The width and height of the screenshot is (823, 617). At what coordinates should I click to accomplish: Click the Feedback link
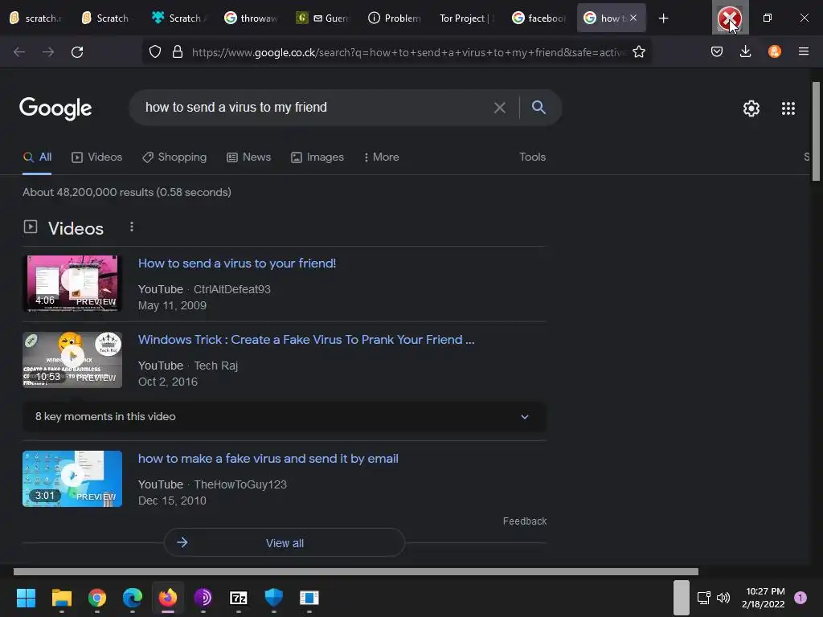[525, 521]
